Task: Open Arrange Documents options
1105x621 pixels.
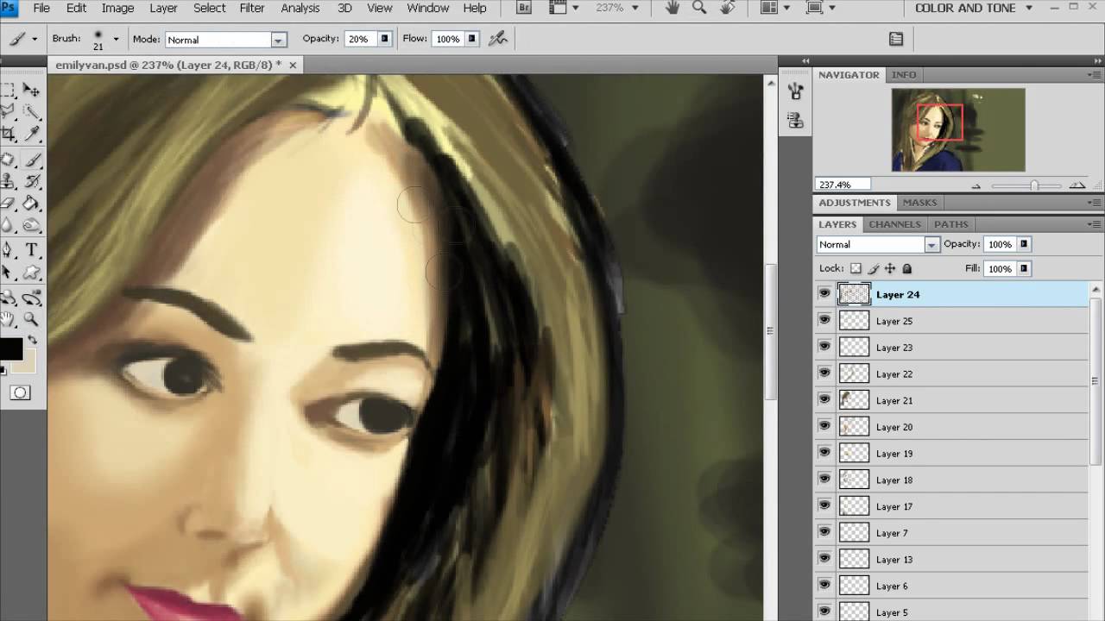Action: coord(776,8)
